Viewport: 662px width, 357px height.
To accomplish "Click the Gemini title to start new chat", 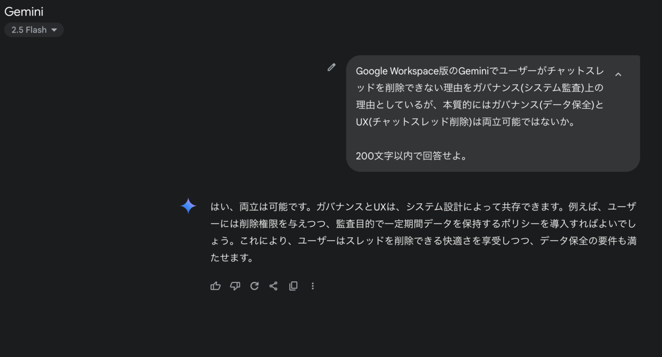I will click(x=24, y=11).
